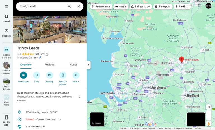Expand opening hours dropdown arrow
Image resolution: width=215 pixels, height=130 pixels.
pyautogui.click(x=60, y=119)
